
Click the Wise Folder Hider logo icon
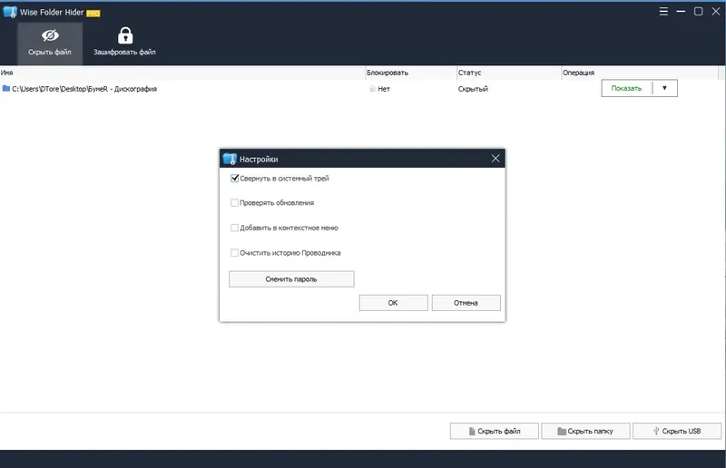[10, 12]
